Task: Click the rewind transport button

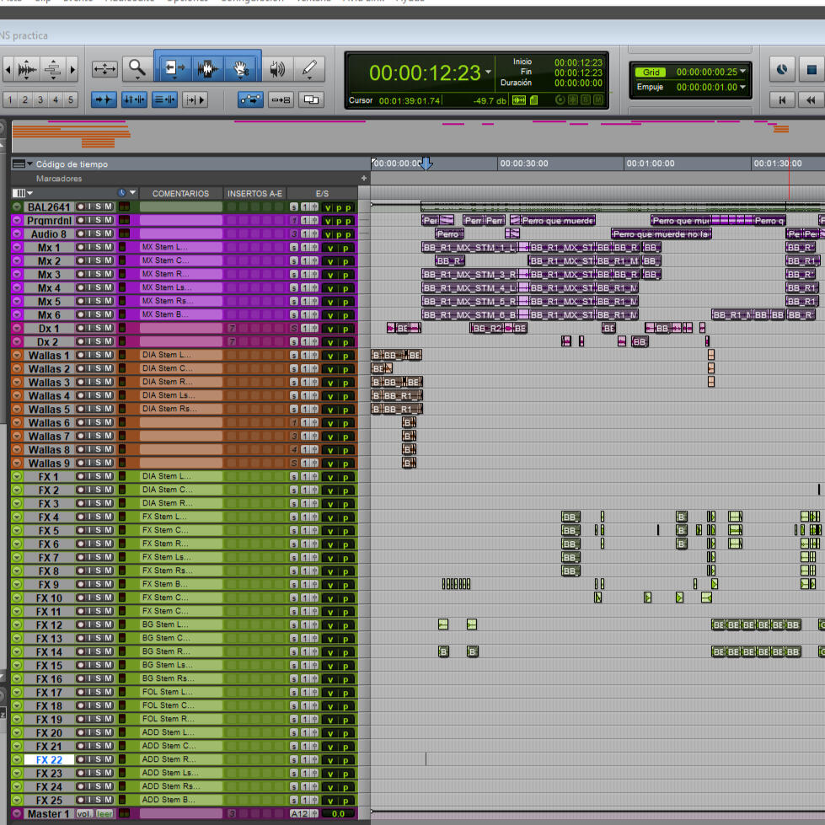Action: click(x=811, y=100)
